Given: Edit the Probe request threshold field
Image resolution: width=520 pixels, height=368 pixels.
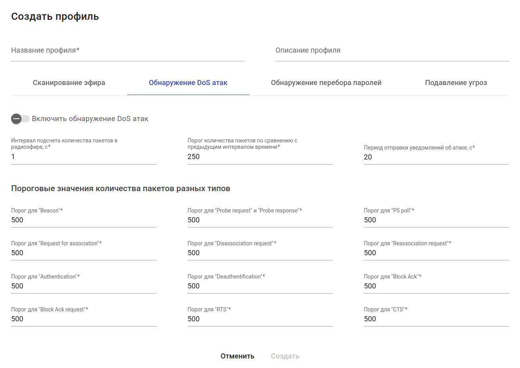Looking at the screenshot, I should (260, 220).
